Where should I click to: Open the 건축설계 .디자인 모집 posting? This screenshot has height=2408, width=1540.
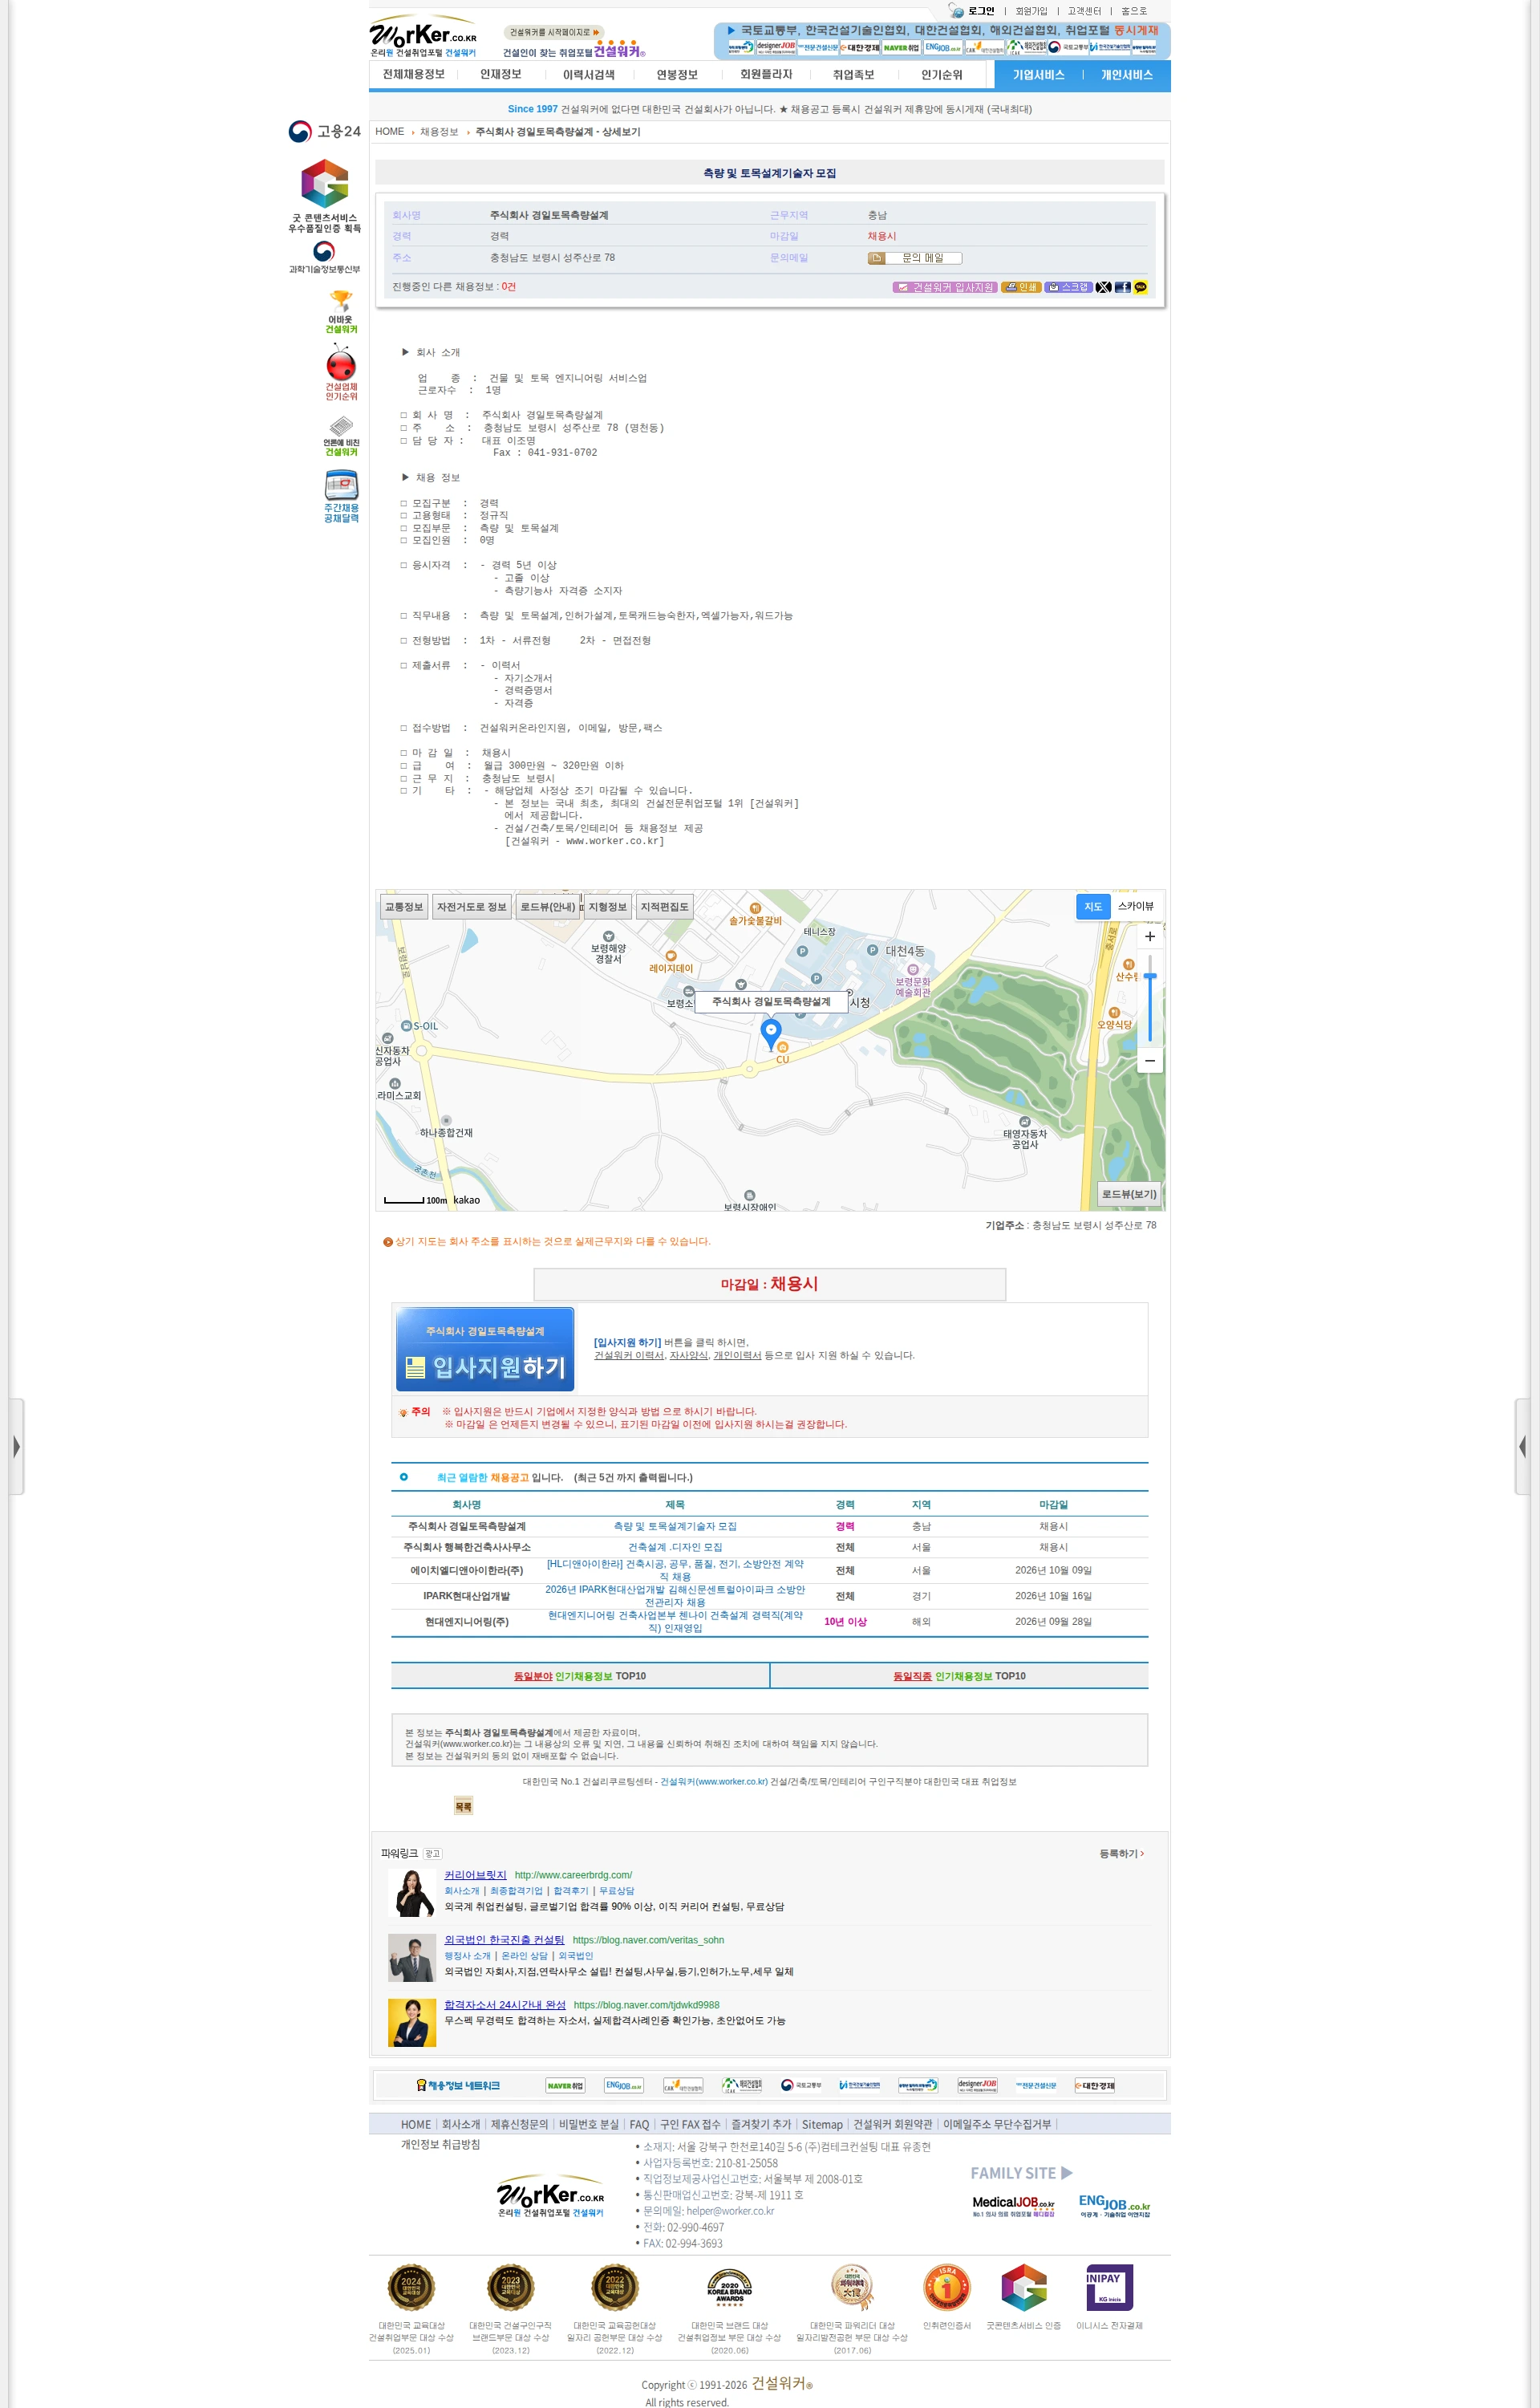(675, 1547)
